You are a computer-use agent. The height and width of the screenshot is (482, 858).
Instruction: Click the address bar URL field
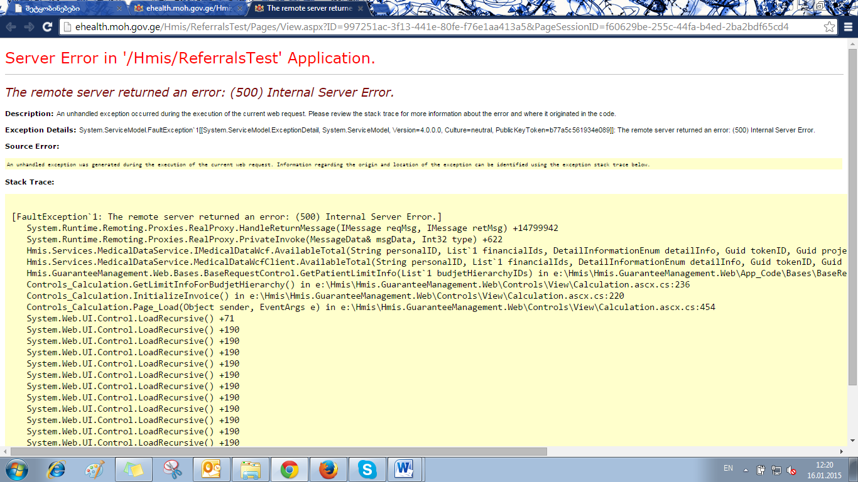click(x=440, y=27)
